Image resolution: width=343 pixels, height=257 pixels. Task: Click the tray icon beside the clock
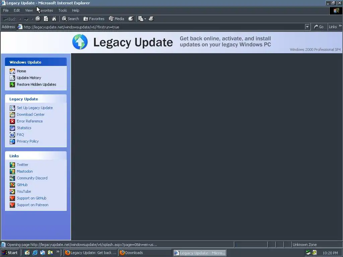(x=315, y=253)
